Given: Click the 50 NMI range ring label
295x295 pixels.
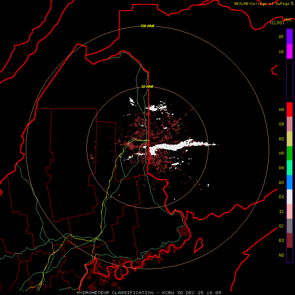Looking at the screenshot, I should click(147, 87).
